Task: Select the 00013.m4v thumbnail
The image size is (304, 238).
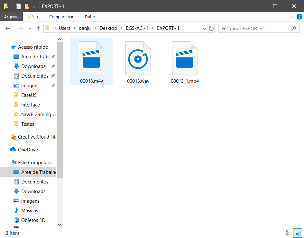Action: click(91, 59)
